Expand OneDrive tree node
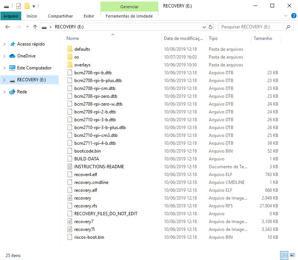 [4, 56]
